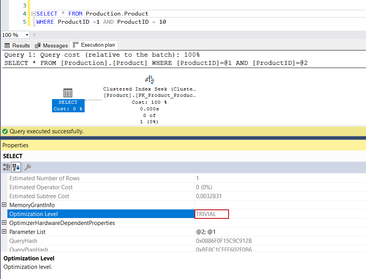Open the Messages tab
Image resolution: width=366 pixels, height=279 pixels.
pos(51,45)
